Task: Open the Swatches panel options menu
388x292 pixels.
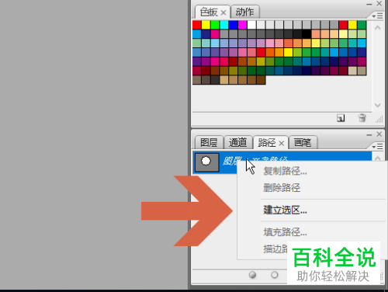Action: (377, 16)
